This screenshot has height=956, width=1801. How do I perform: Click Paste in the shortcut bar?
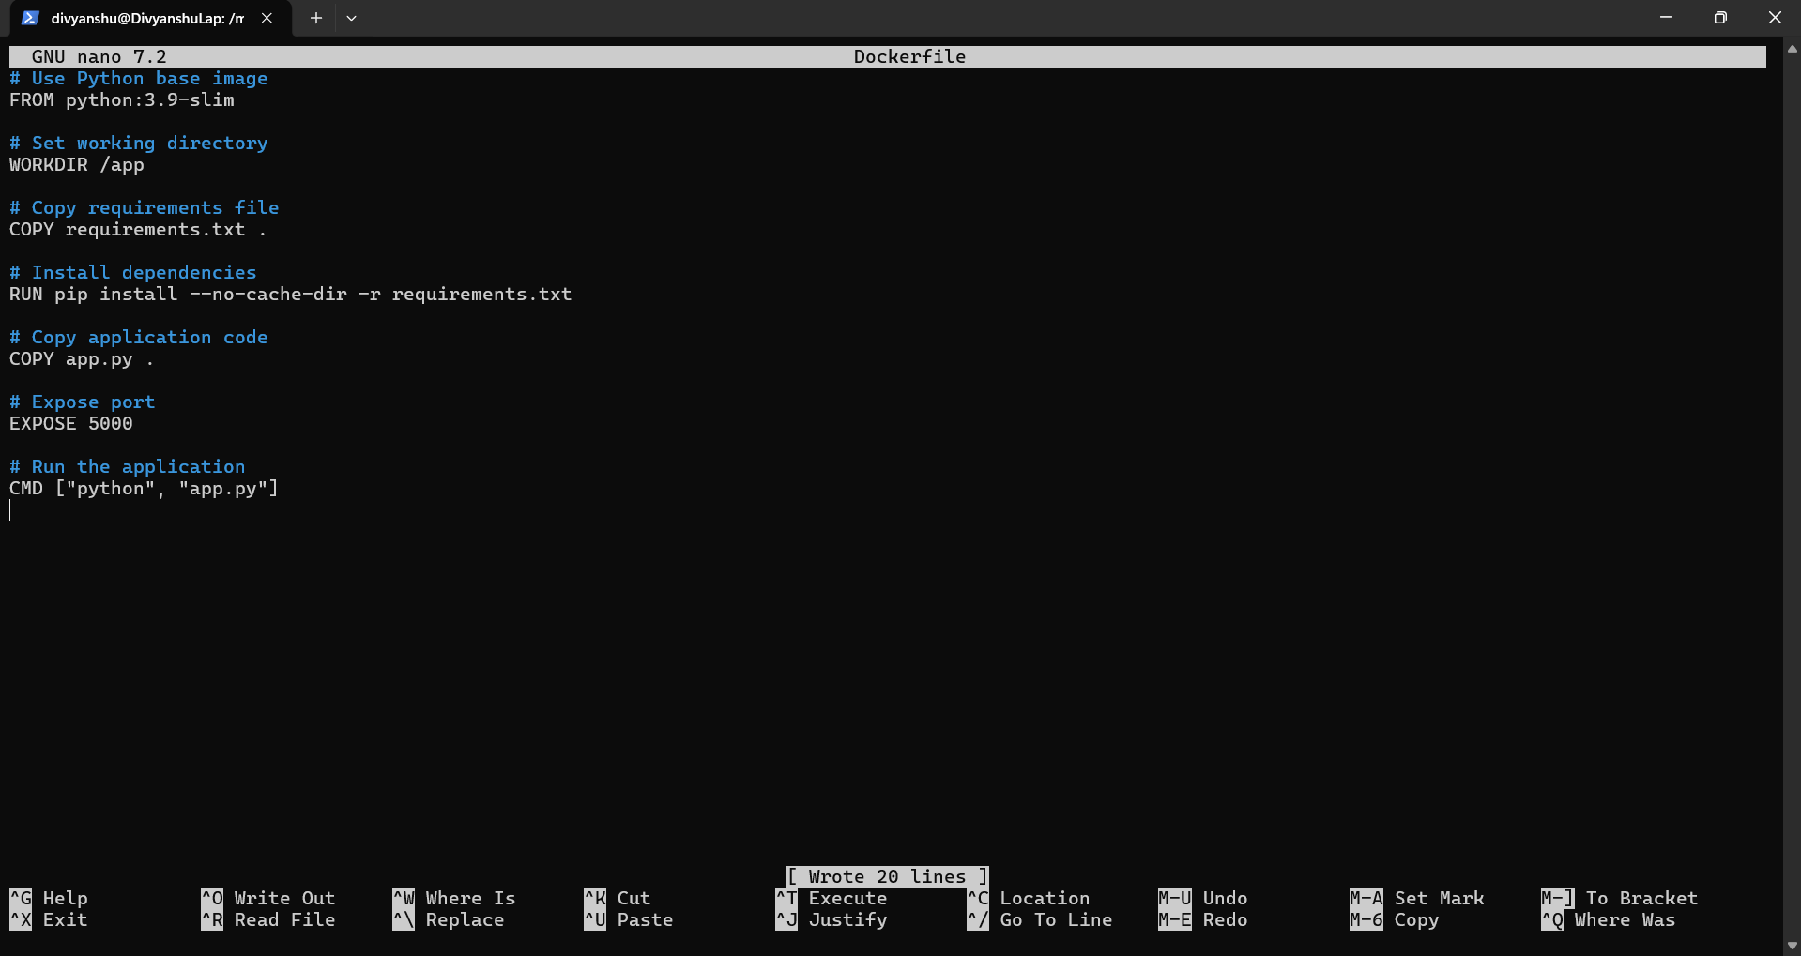point(644,920)
